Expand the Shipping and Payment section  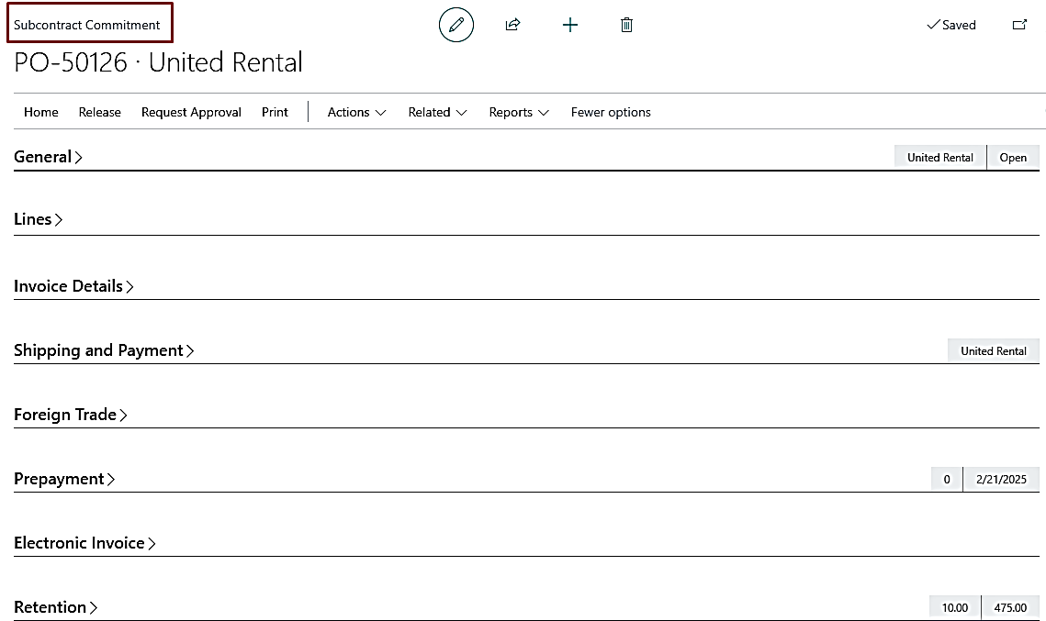[x=104, y=350]
